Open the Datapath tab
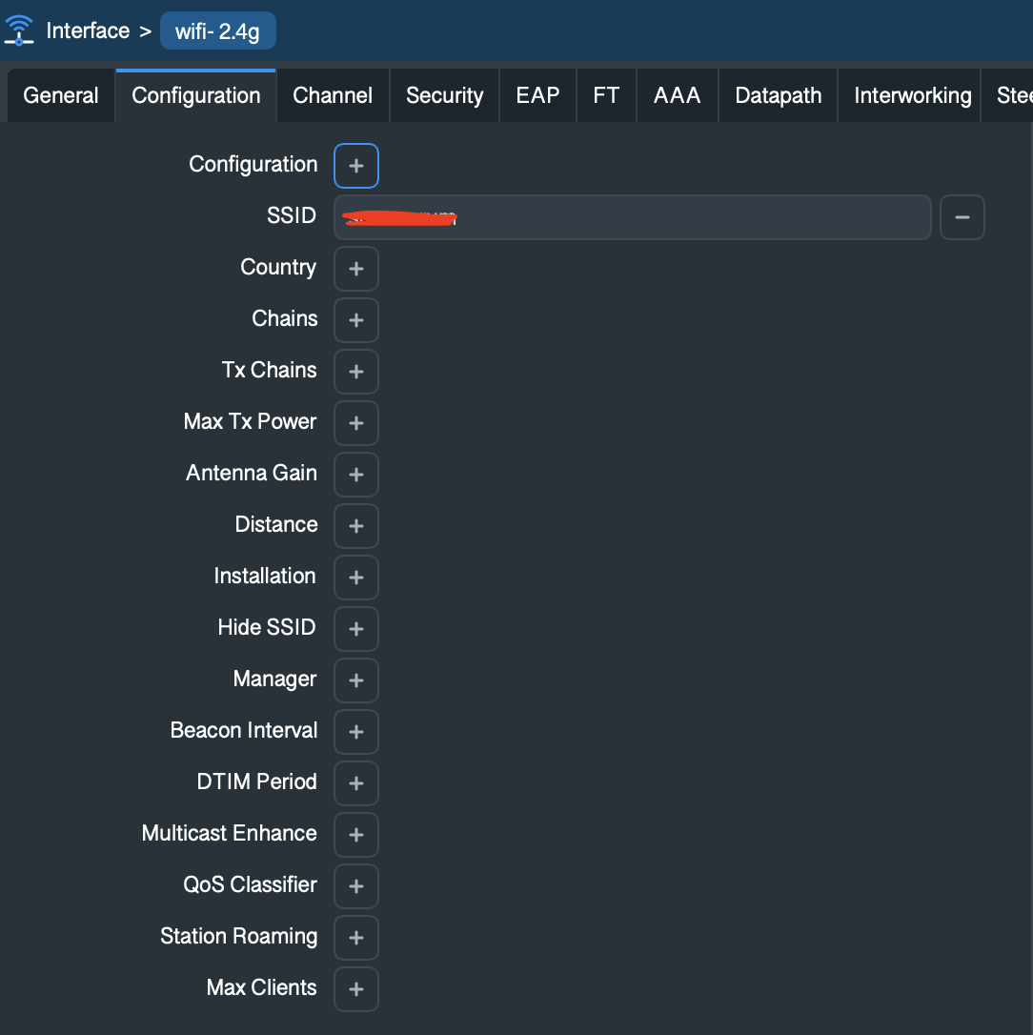Screen dimensions: 1033x1035 pos(778,96)
